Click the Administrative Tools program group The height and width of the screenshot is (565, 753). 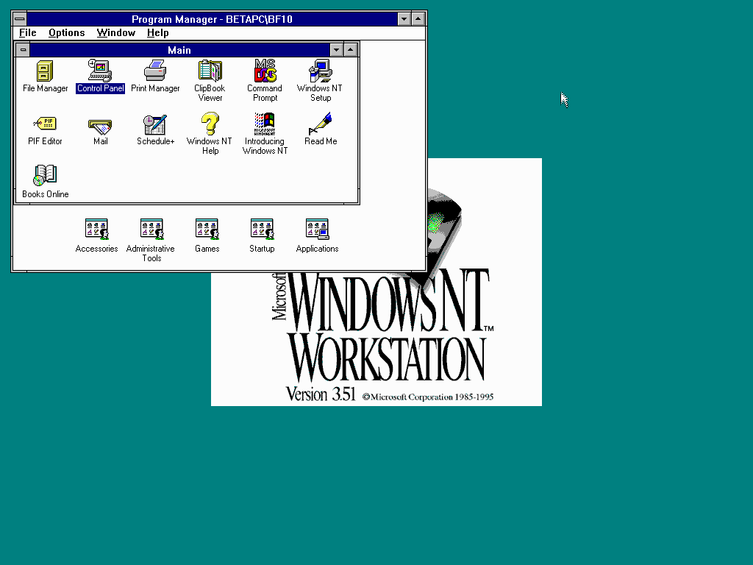tap(151, 230)
